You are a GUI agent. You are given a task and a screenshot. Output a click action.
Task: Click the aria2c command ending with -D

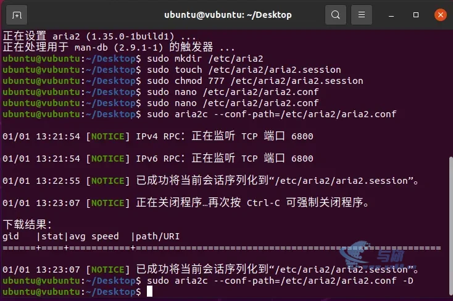tap(208, 281)
